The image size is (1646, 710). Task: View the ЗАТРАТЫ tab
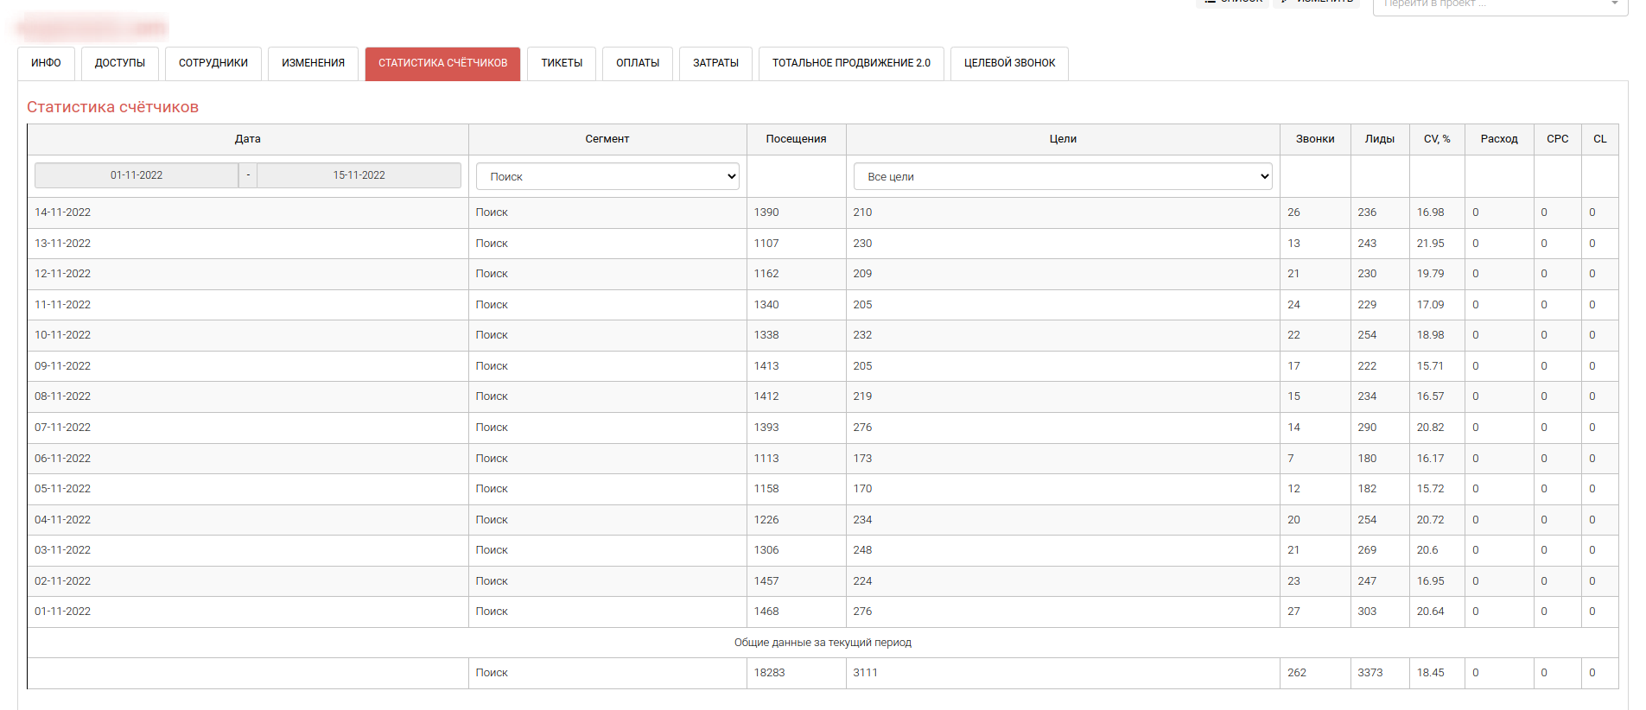(715, 63)
